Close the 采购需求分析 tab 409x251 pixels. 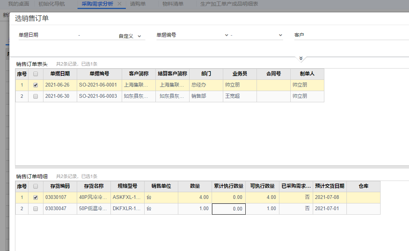click(119, 4)
